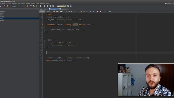Image resolution: width=174 pixels, height=98 pixels.
Task: Switch to the main.php editor tab
Action: (x=64, y=9)
